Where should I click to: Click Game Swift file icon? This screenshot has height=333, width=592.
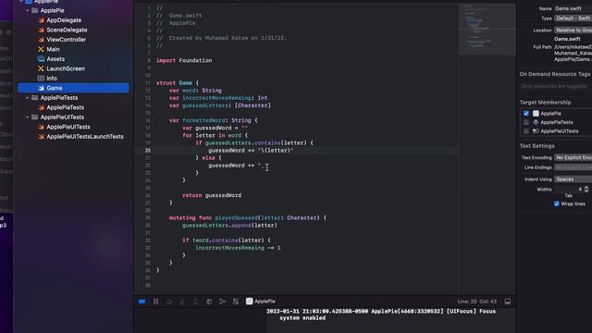(x=41, y=88)
